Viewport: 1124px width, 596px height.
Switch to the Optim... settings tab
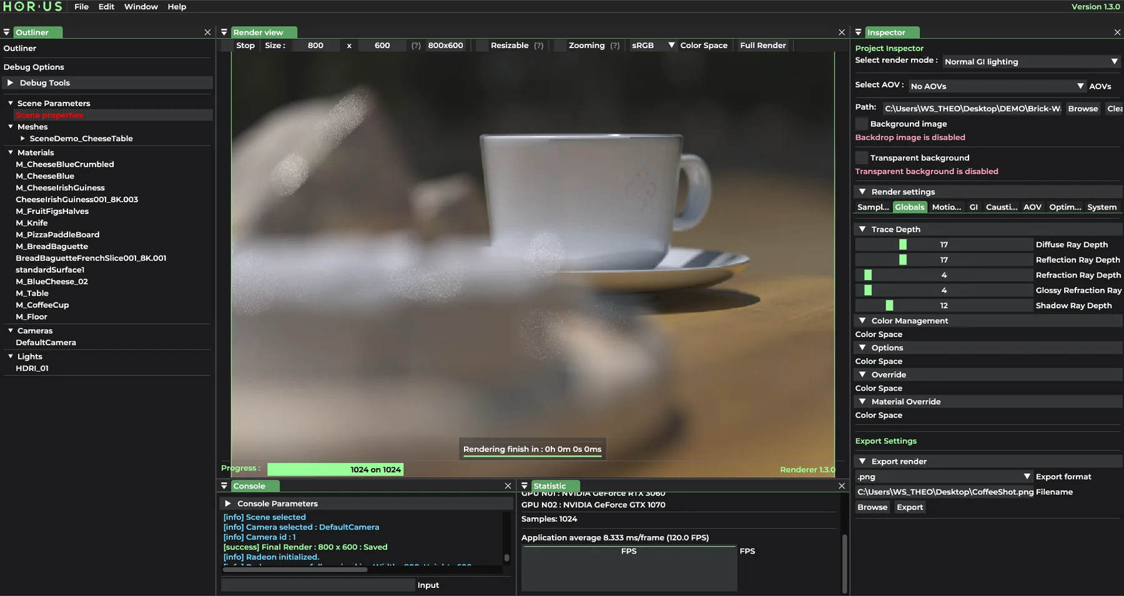coord(1065,207)
